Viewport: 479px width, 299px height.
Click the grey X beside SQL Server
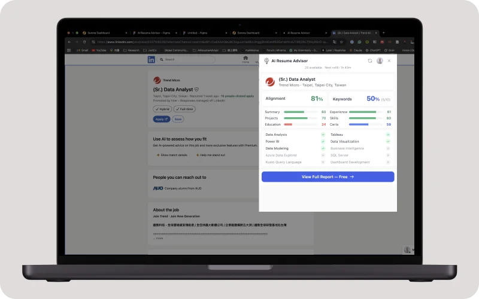click(x=388, y=155)
